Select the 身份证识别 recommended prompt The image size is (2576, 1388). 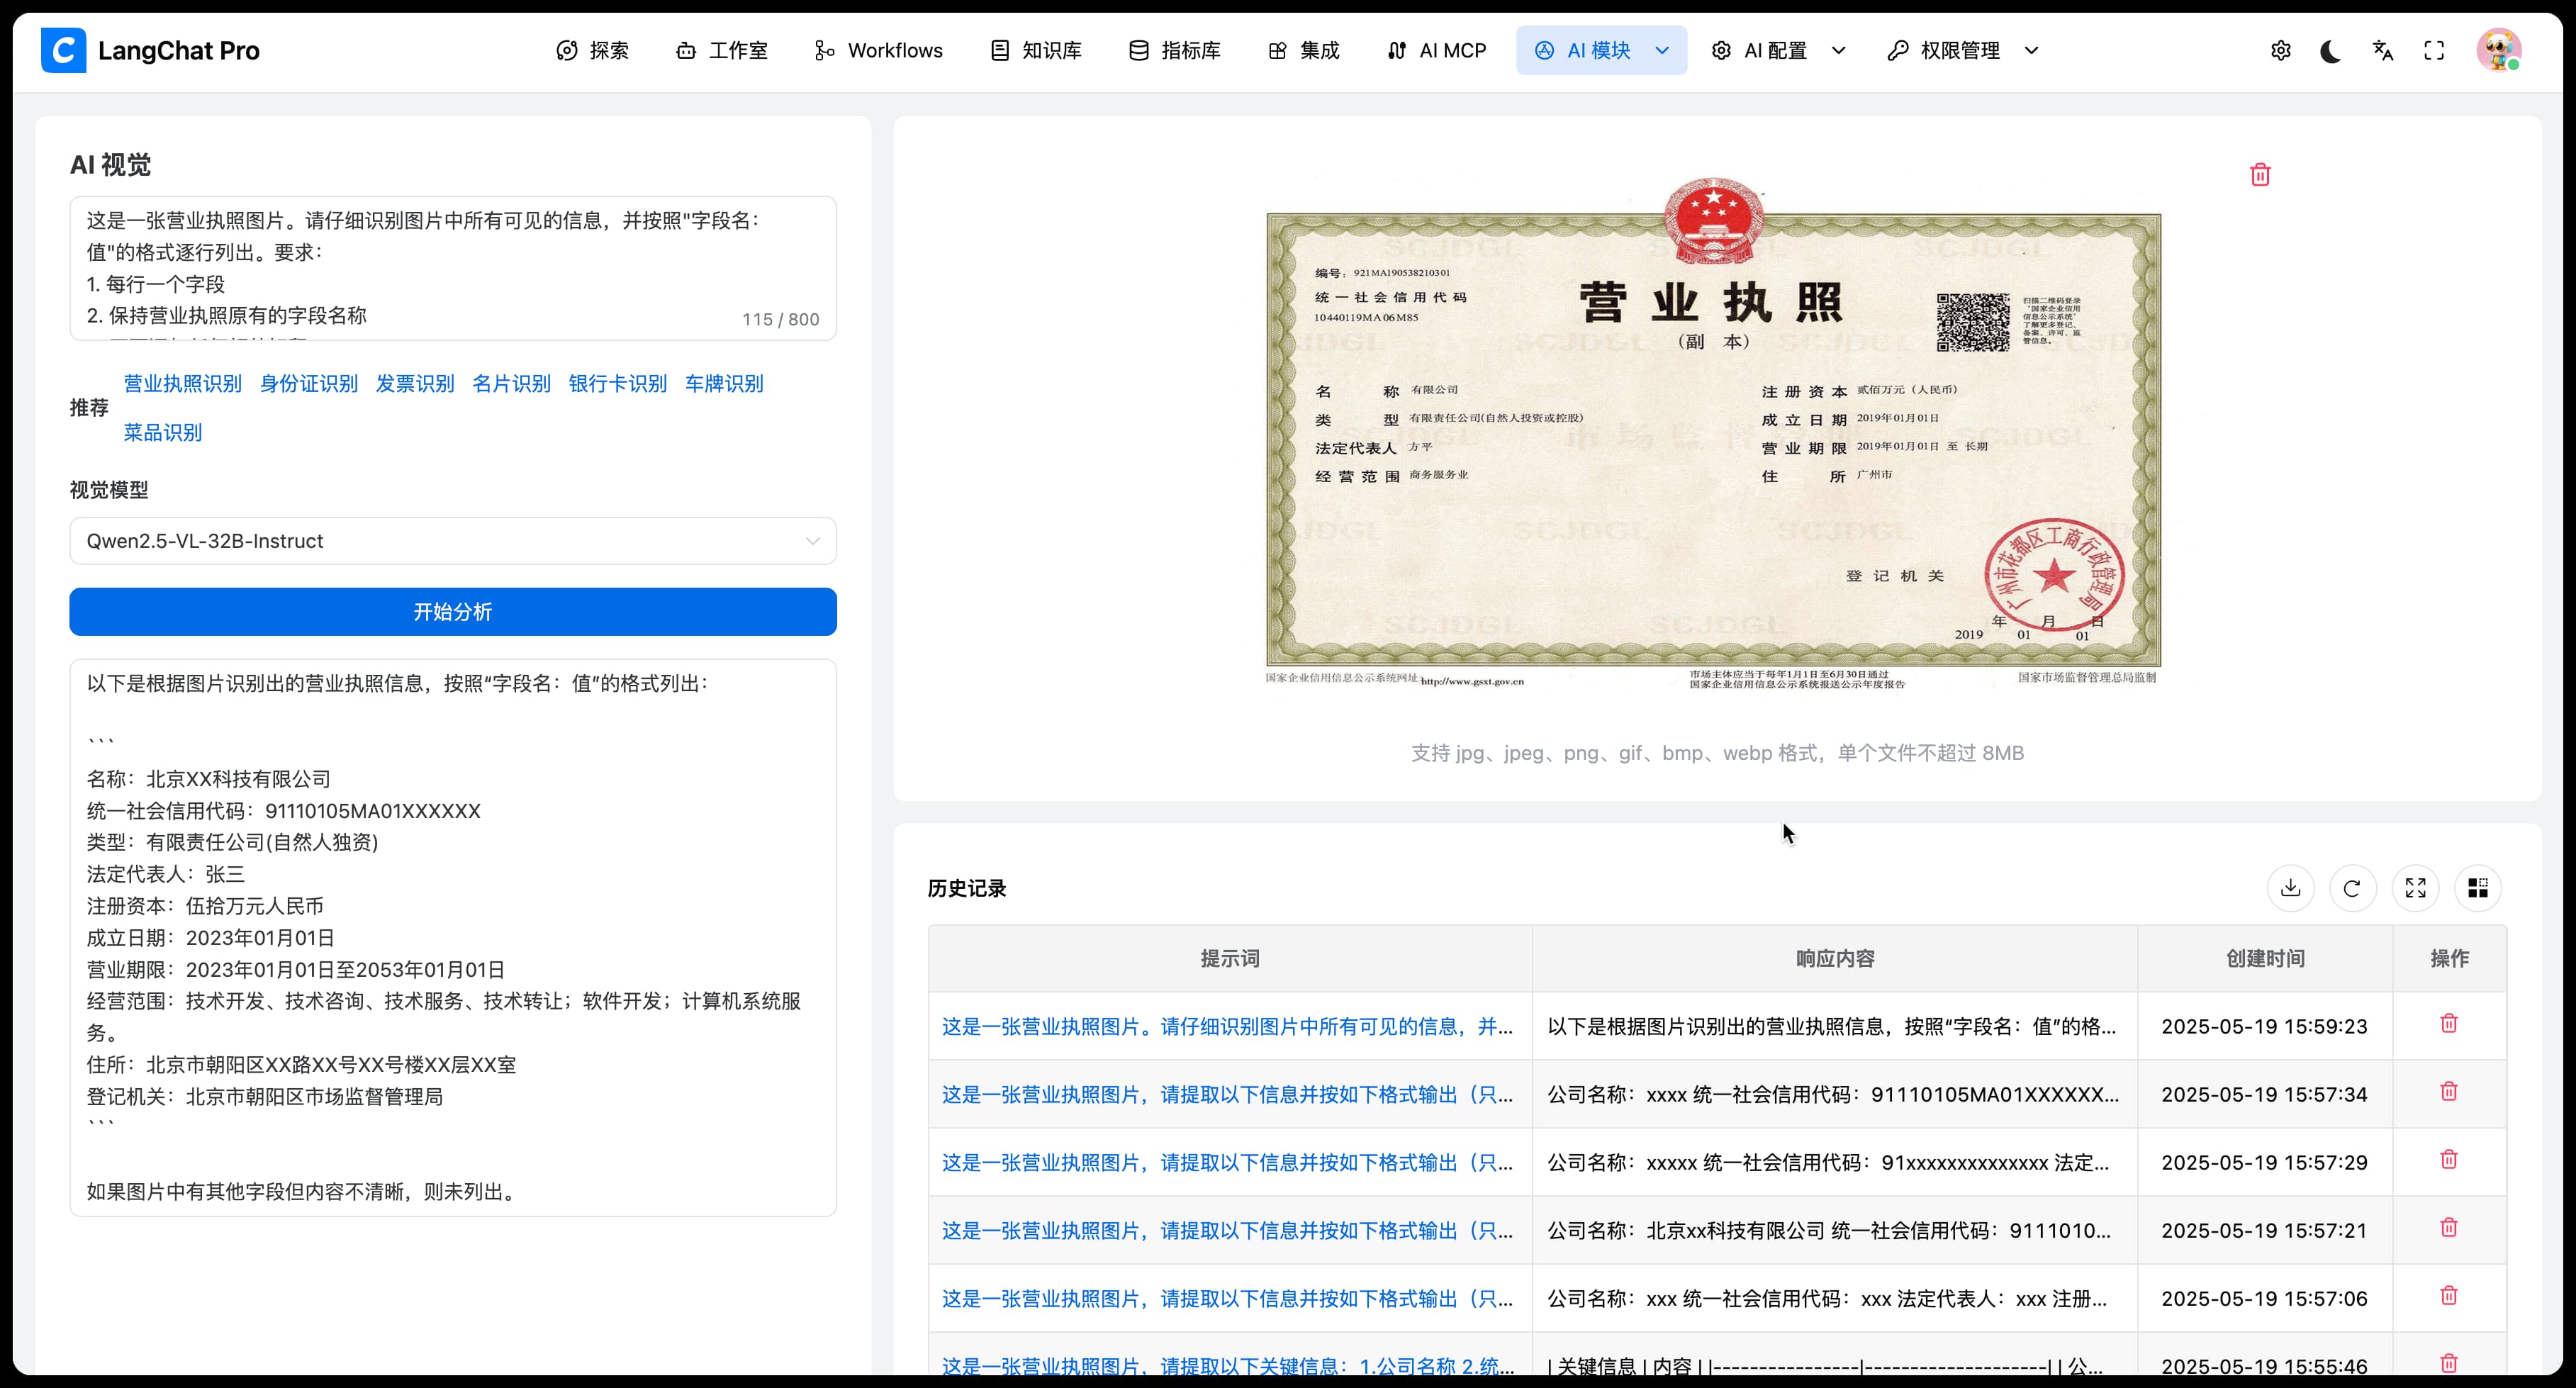click(x=308, y=384)
